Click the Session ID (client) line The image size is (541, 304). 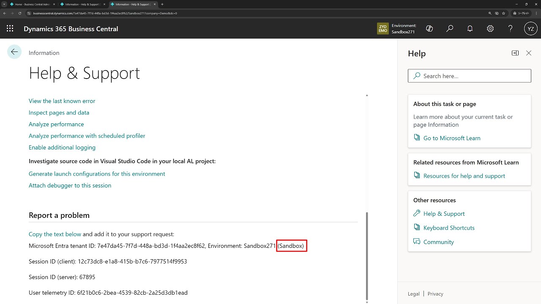(x=108, y=261)
